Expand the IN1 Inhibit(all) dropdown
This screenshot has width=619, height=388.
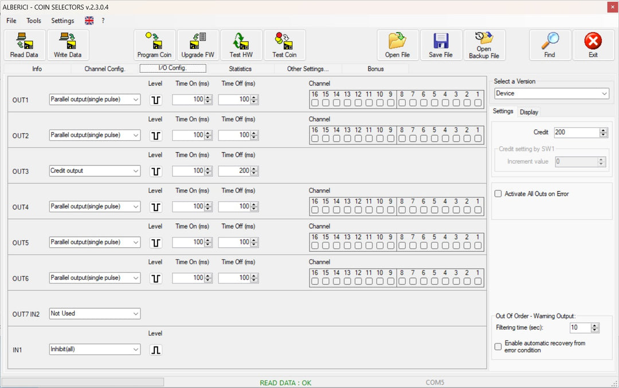click(x=135, y=349)
